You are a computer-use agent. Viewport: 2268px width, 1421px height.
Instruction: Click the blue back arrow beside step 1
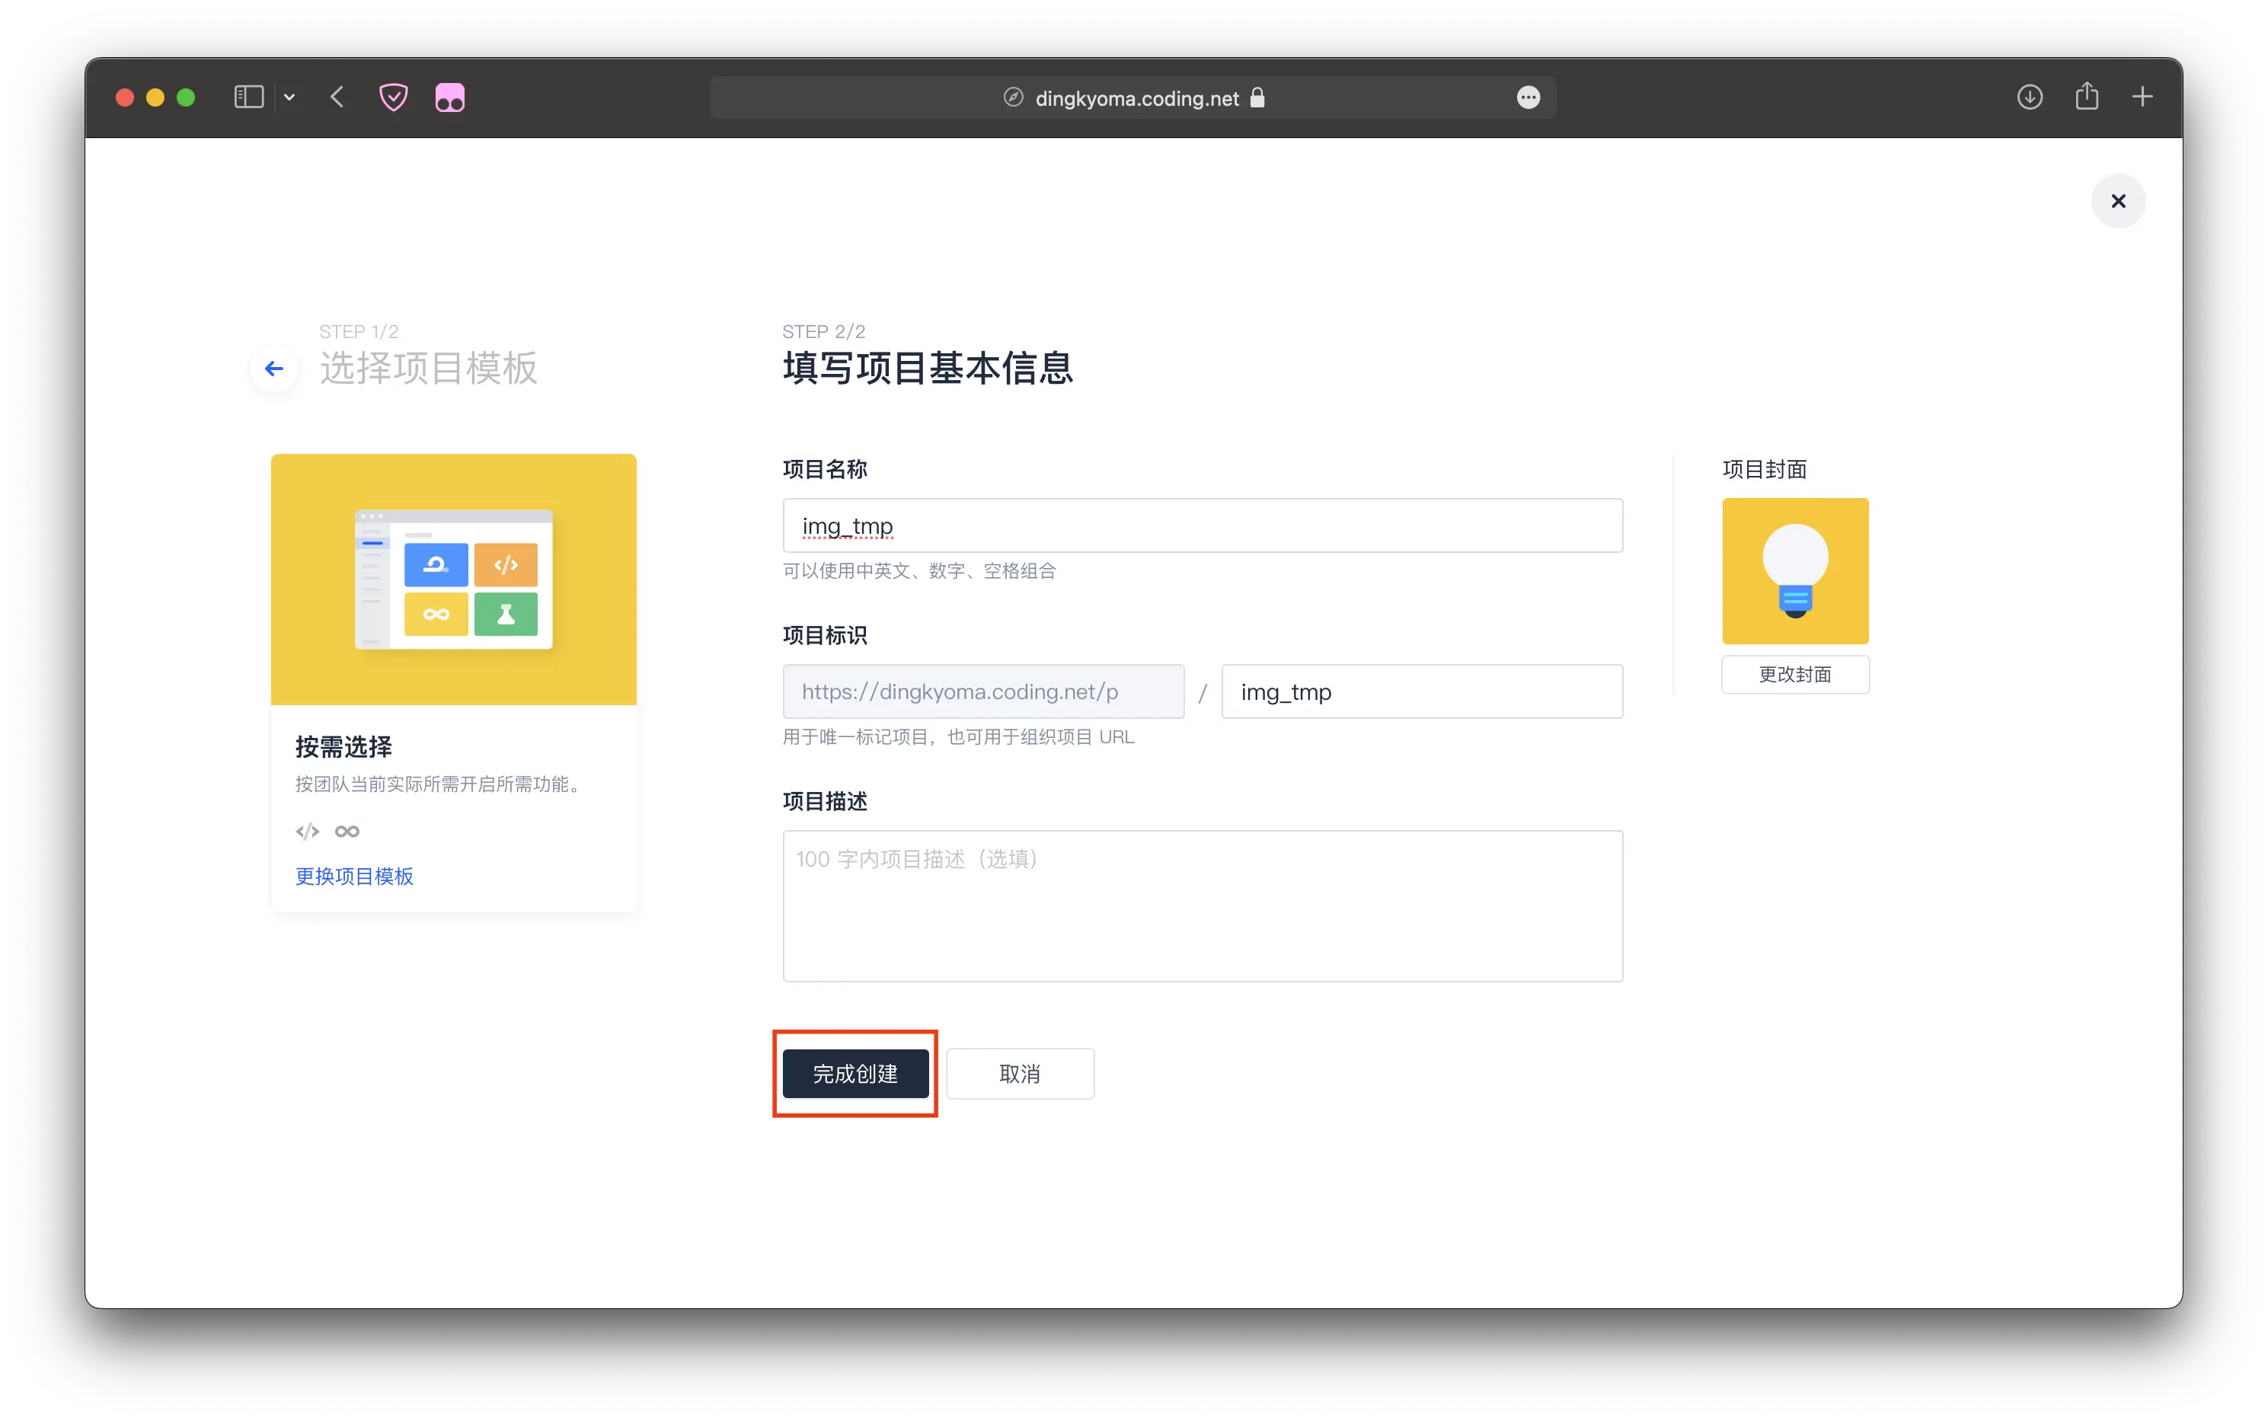(273, 369)
